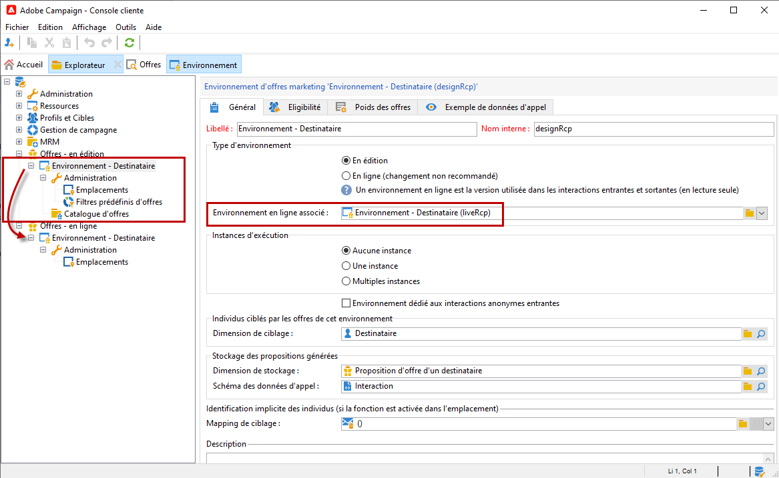Viewport: 779px width, 478px height.
Task: Select Emplacements under Offres - en édition
Action: [102, 190]
